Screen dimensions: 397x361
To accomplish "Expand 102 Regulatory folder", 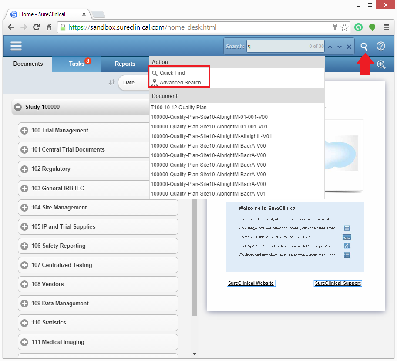I will 24,169.
